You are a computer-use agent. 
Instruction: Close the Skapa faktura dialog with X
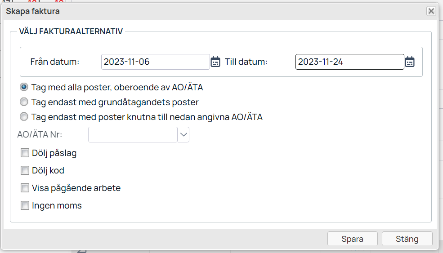431,11
